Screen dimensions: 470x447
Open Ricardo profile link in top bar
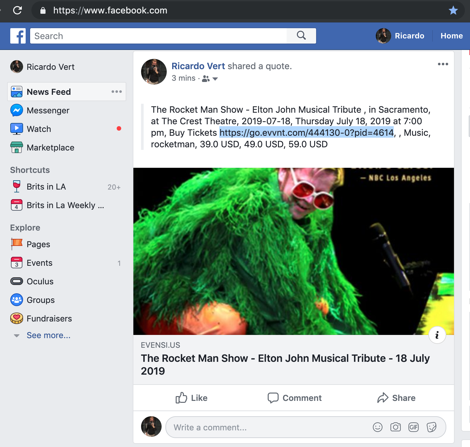coord(409,36)
